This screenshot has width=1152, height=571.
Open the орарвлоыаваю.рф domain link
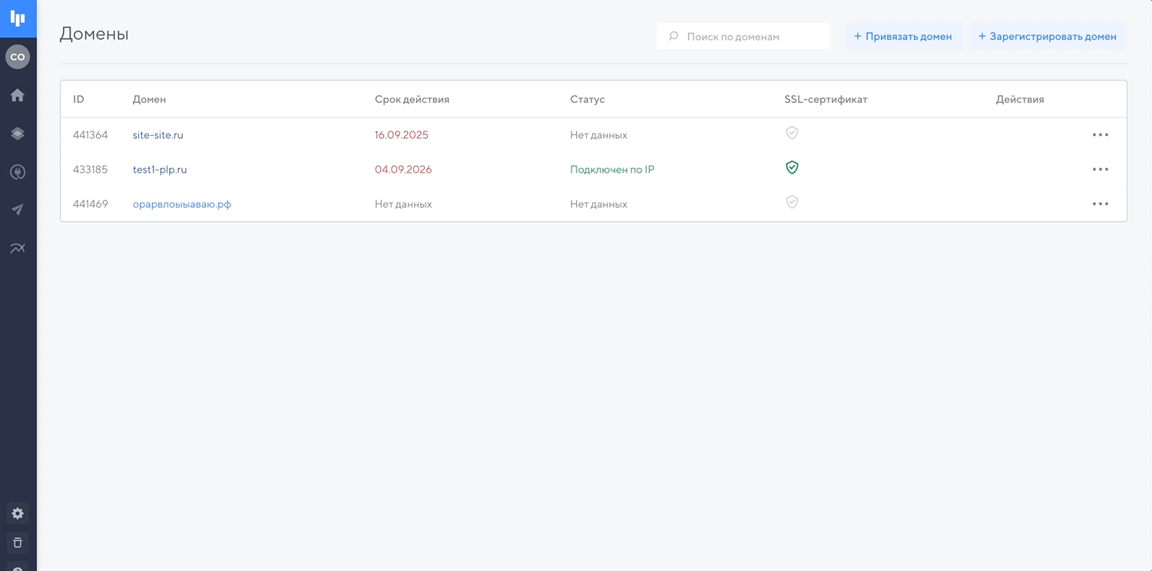tap(182, 204)
